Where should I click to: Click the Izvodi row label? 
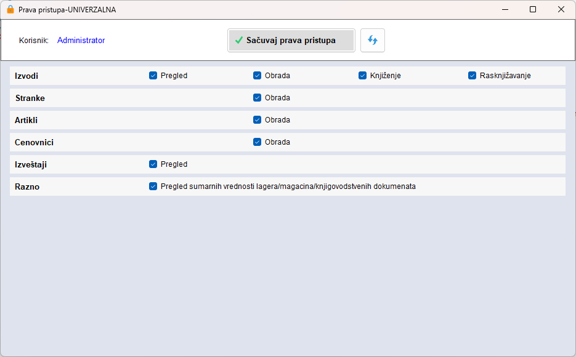[x=26, y=76]
